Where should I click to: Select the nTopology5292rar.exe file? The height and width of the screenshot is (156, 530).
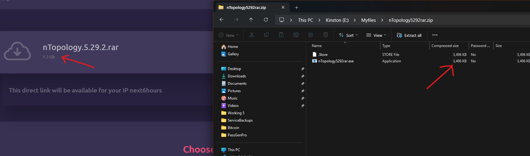336,61
